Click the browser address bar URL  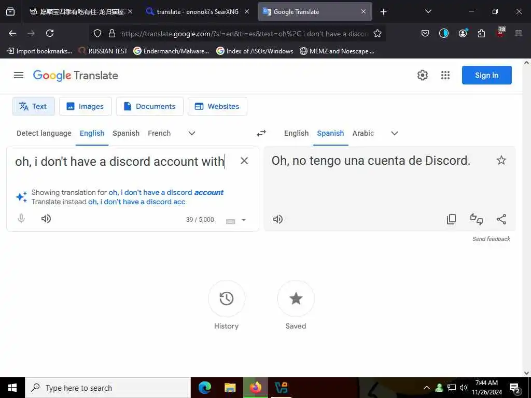[245, 34]
